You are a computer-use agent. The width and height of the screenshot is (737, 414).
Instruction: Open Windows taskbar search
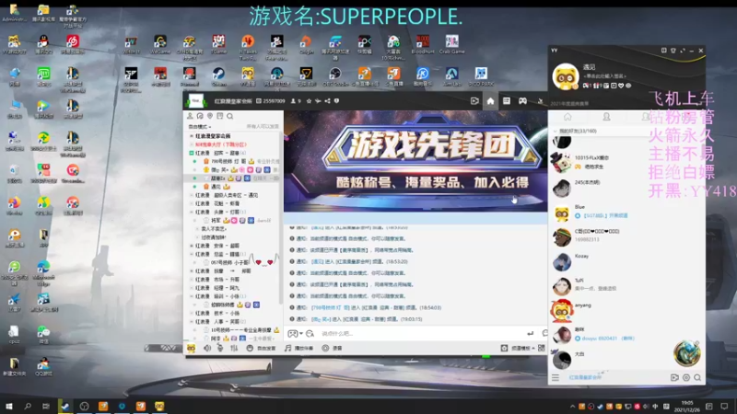pyautogui.click(x=28, y=406)
